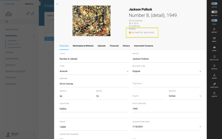
Task: Click the Share icon
Action: pyautogui.click(x=214, y=75)
